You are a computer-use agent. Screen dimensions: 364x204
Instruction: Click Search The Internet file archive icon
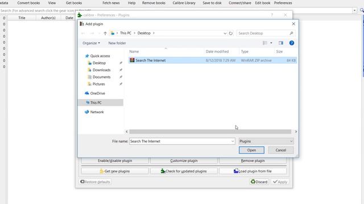pyautogui.click(x=132, y=60)
